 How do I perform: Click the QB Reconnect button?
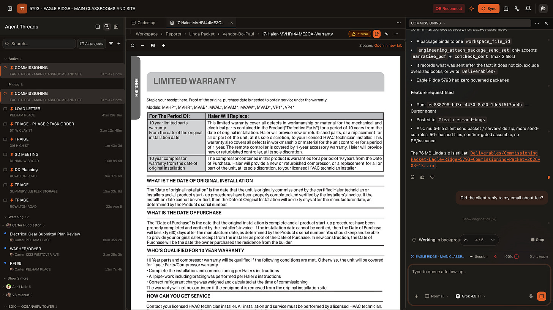coord(449,8)
